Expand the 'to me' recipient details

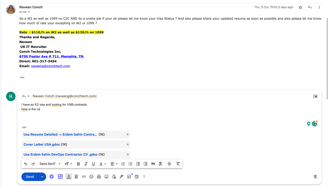pos(29,12)
